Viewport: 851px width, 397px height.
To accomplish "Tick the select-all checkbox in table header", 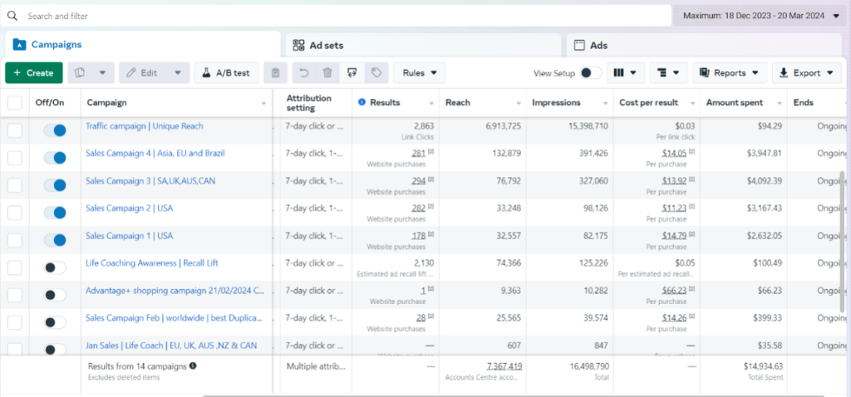I will (x=15, y=103).
